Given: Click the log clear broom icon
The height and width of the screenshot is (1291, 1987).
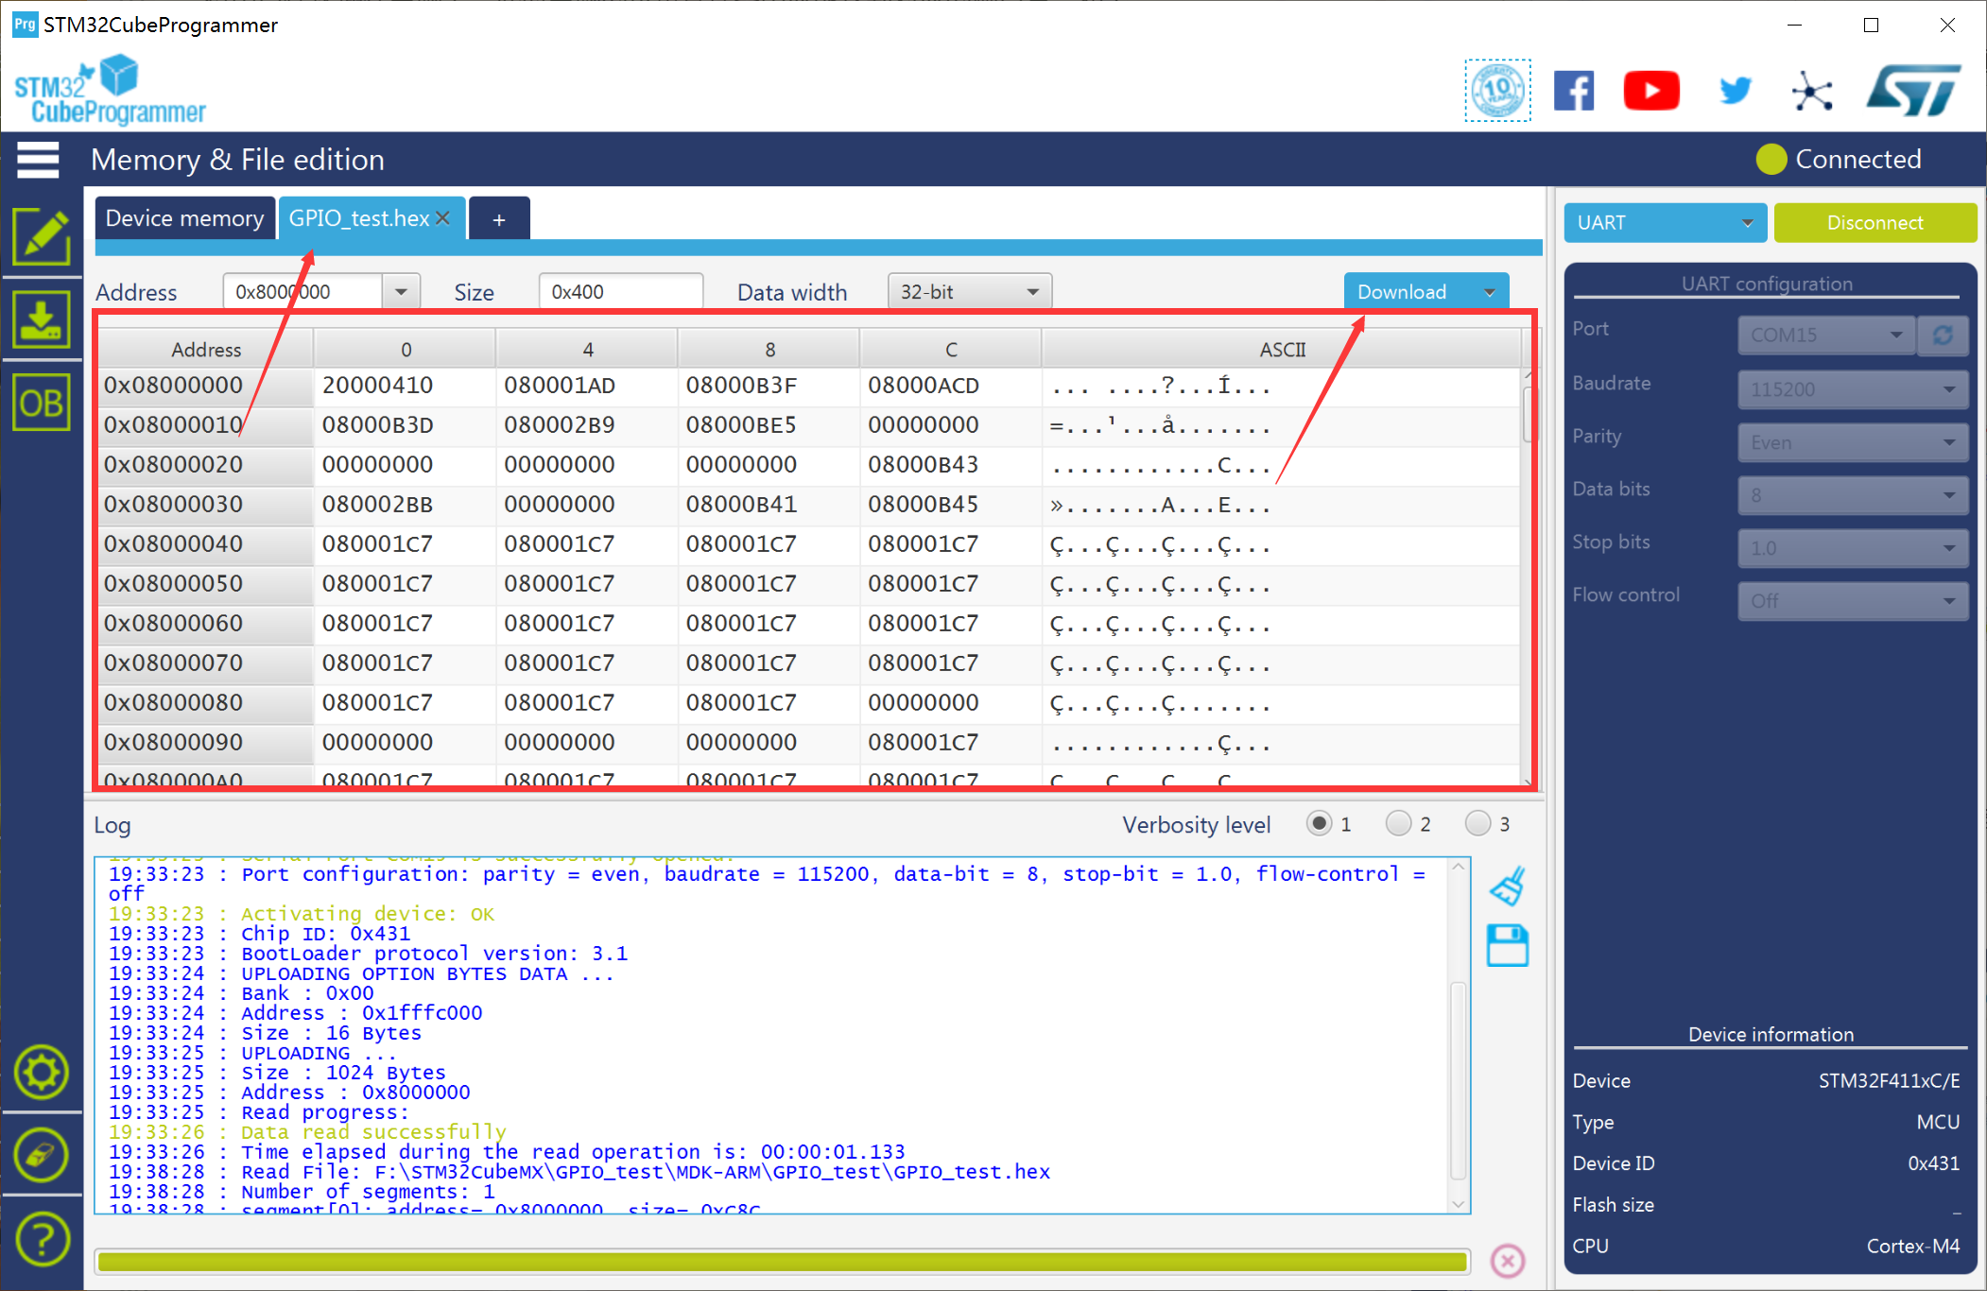Looking at the screenshot, I should coord(1508,886).
